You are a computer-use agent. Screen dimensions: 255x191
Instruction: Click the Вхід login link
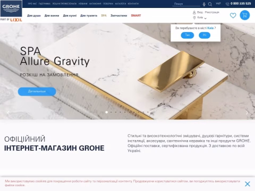click(x=200, y=12)
